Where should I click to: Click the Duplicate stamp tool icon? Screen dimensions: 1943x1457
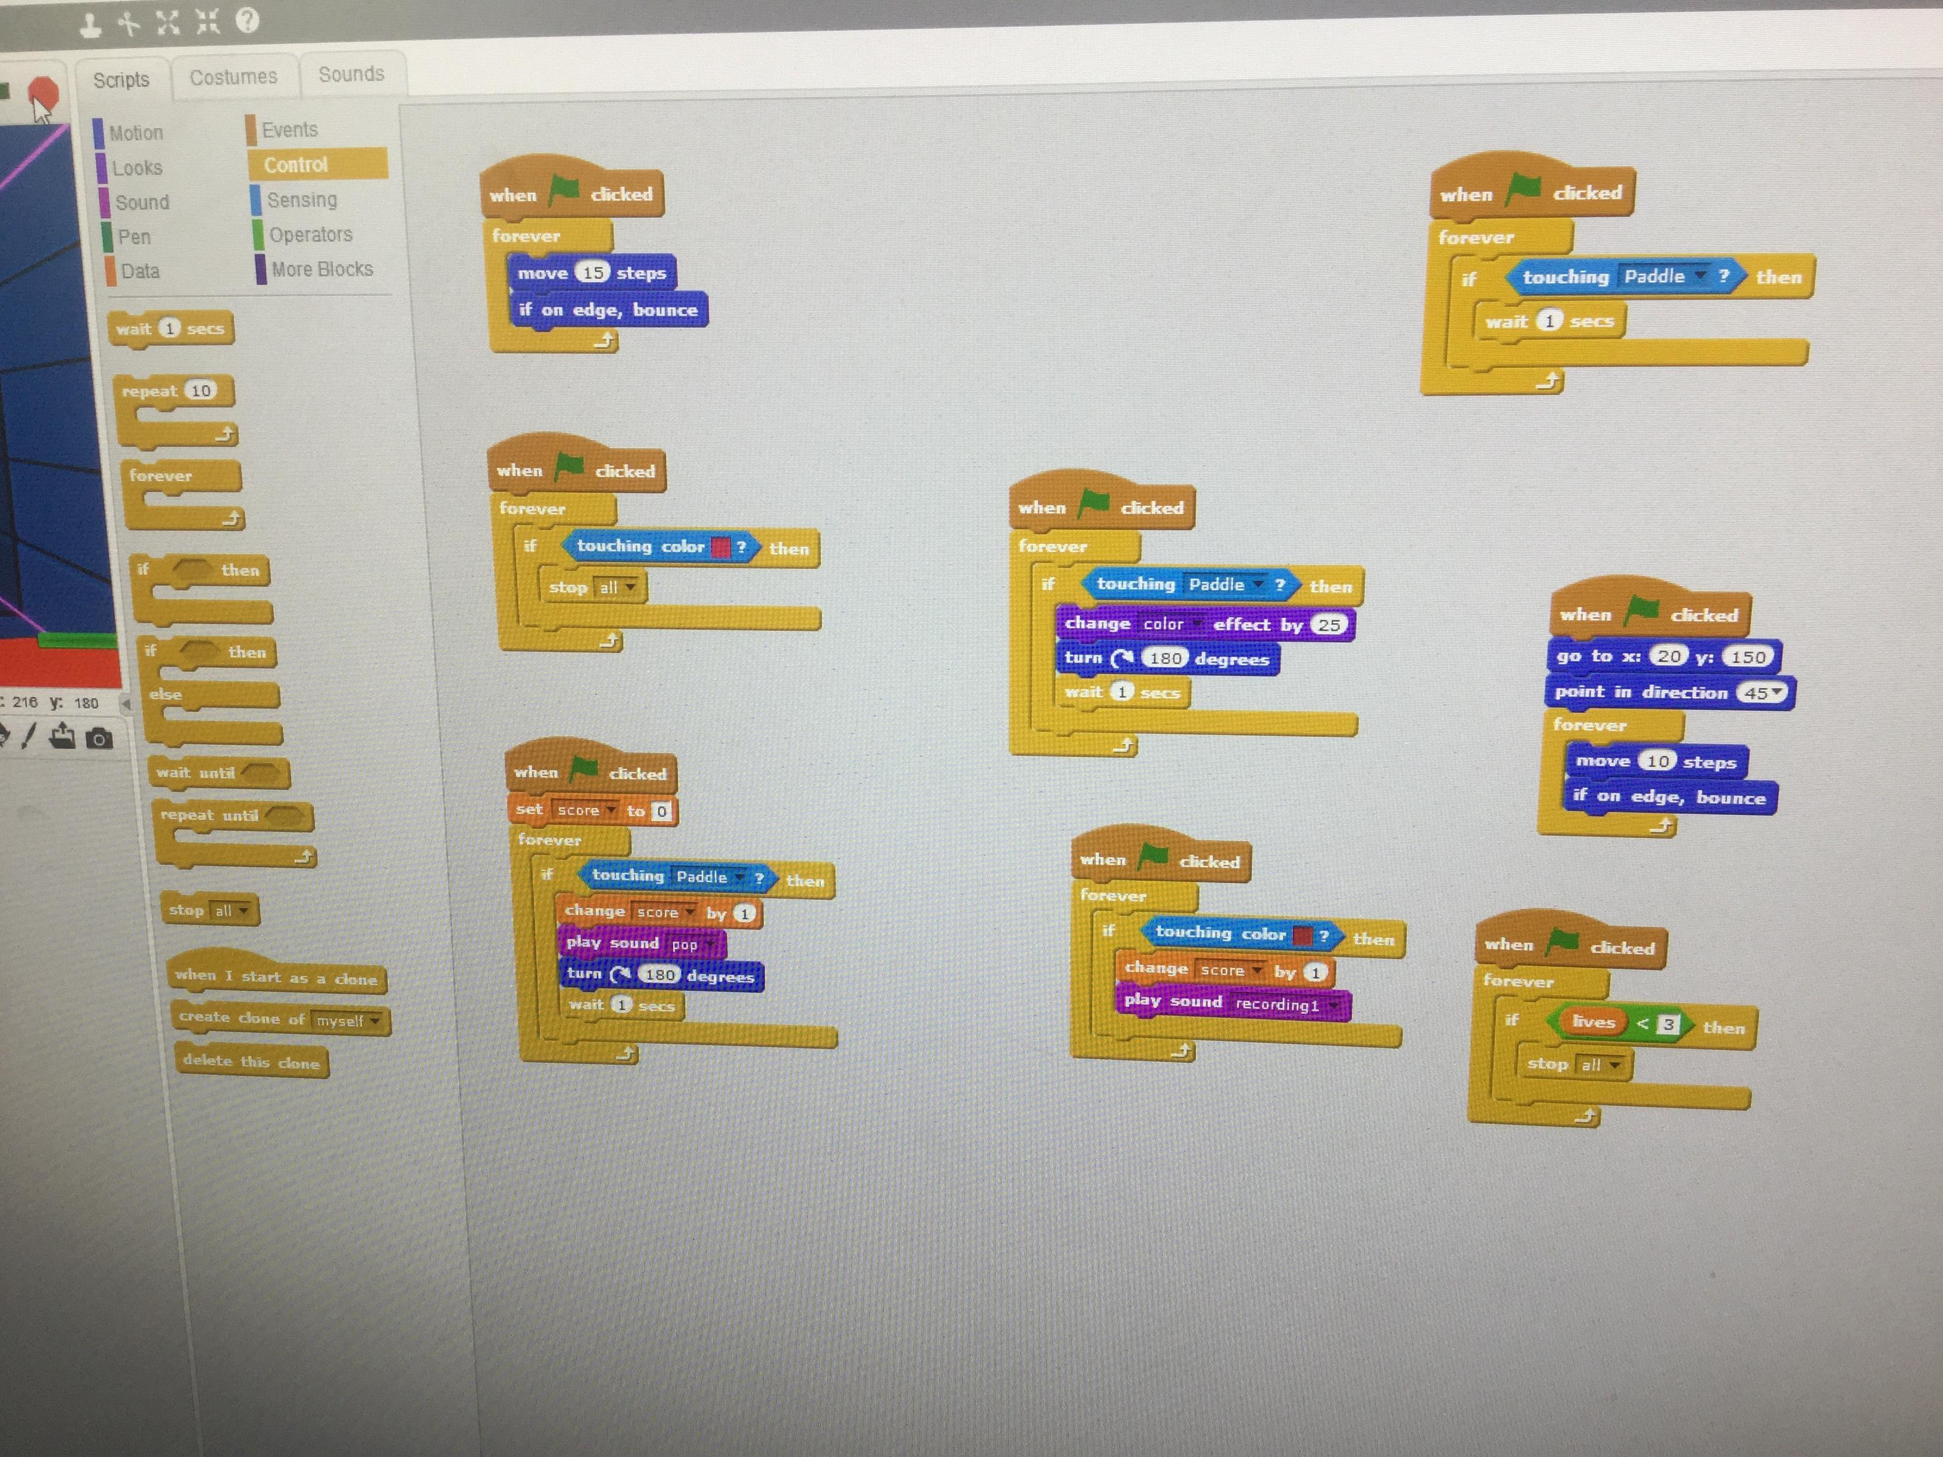point(90,24)
